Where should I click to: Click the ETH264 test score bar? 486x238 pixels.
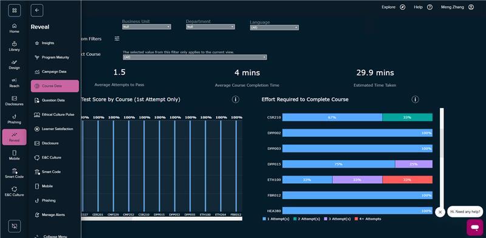221,166
